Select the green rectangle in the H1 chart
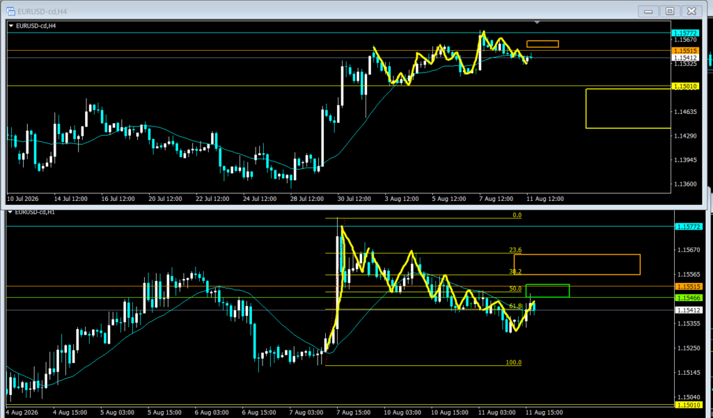713x418 pixels. point(547,291)
